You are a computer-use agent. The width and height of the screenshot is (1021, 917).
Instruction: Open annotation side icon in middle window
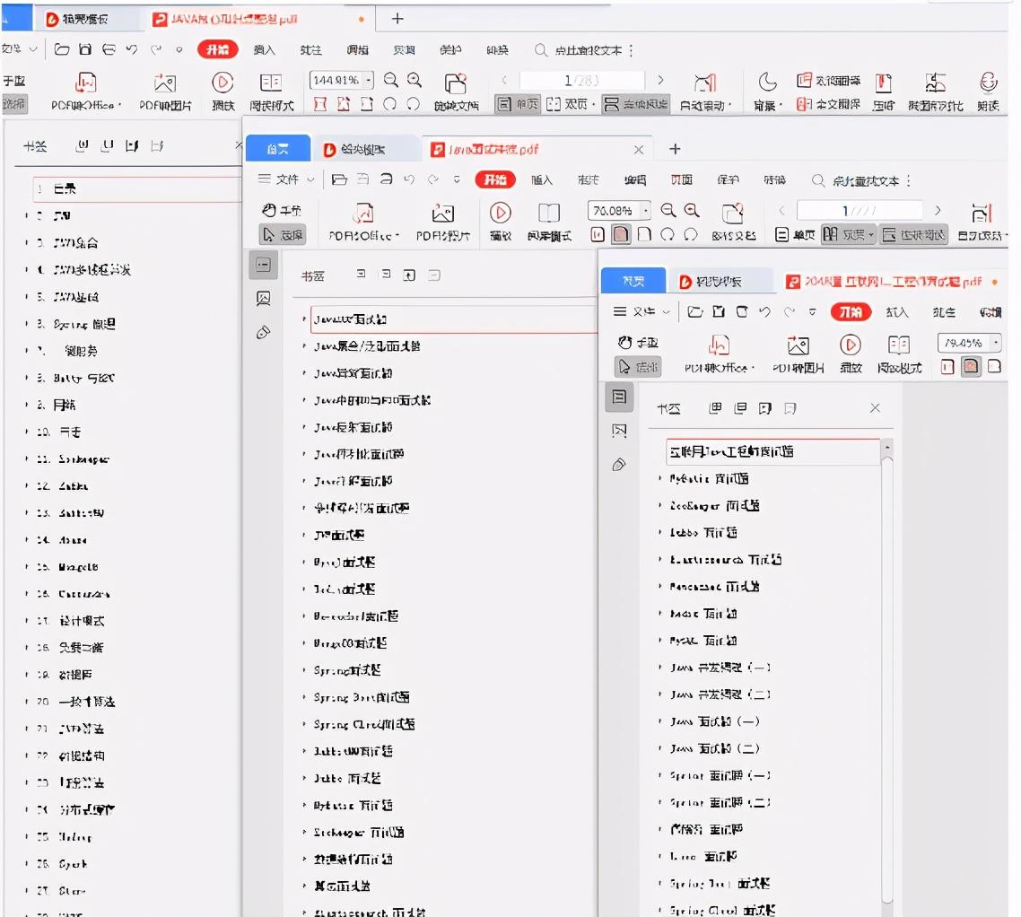coord(263,333)
